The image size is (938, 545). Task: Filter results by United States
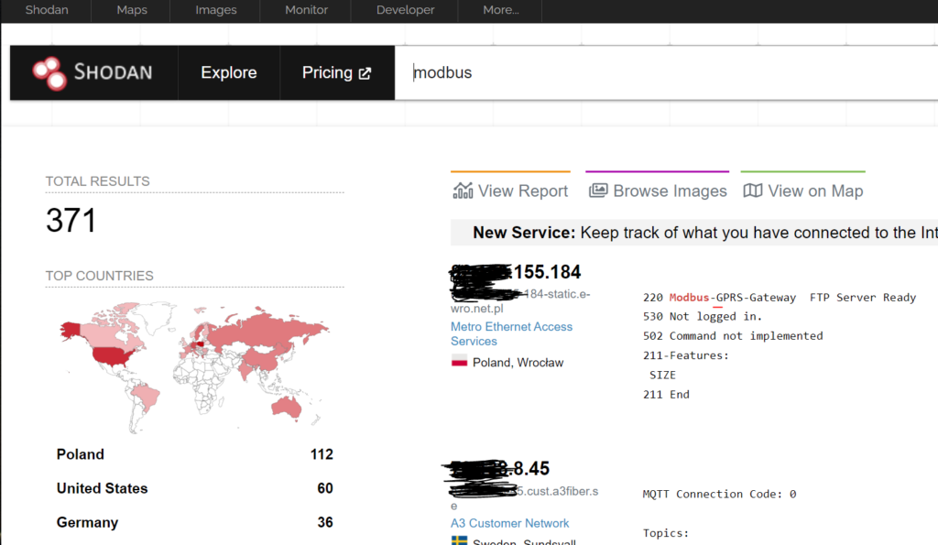[x=102, y=488]
